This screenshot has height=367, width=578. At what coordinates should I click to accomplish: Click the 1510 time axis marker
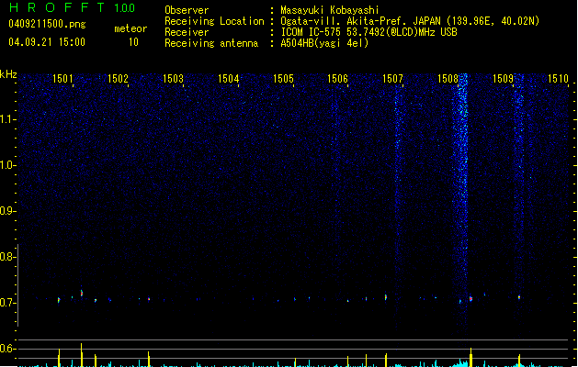[558, 79]
